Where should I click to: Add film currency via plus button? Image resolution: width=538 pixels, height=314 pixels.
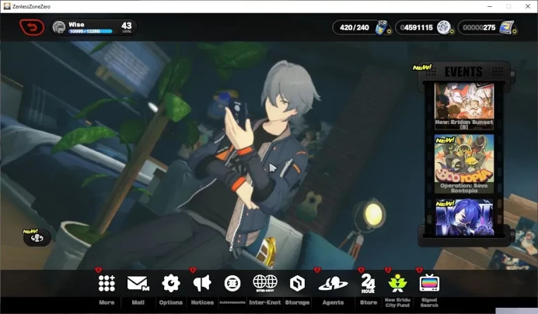(515, 32)
